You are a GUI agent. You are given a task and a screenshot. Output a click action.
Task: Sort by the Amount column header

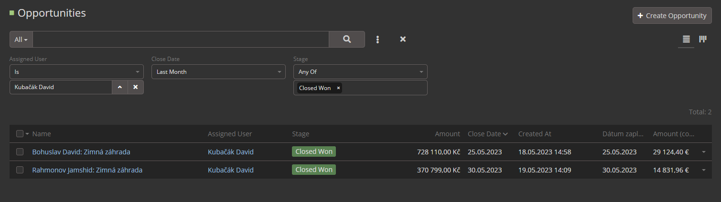[447, 134]
